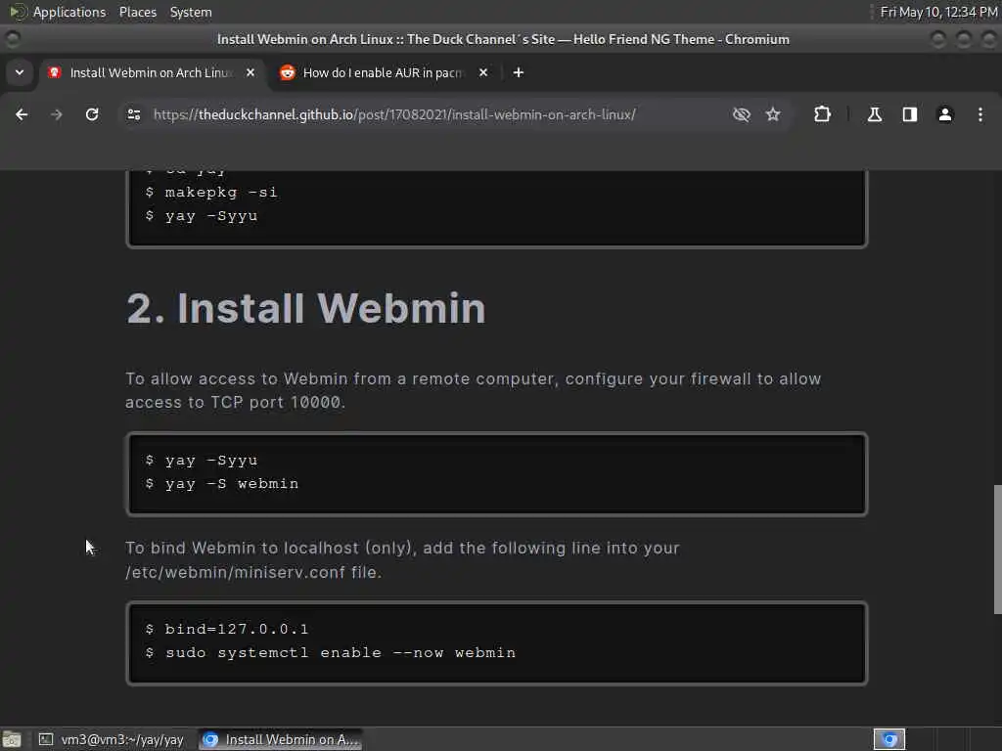Screen dimensions: 1002x751
Task: Click the Applications launcher logo icon
Action: pyautogui.click(x=16, y=12)
